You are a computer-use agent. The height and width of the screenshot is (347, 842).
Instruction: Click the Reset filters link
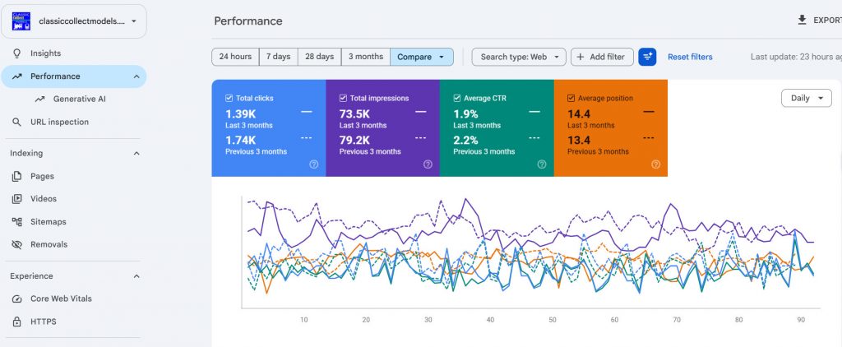(x=690, y=57)
